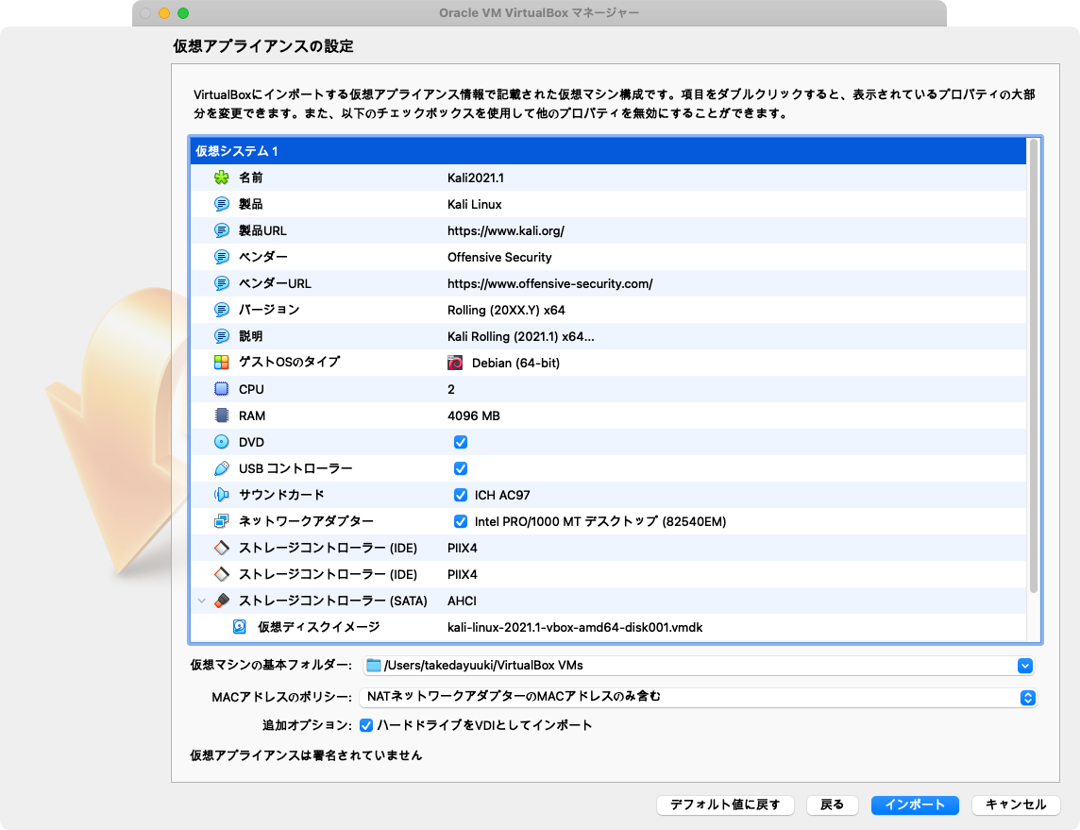Select the disk image kali-linux-2021.1-vbox-amd64-disk001.vmdk
This screenshot has width=1080, height=830.
[575, 627]
